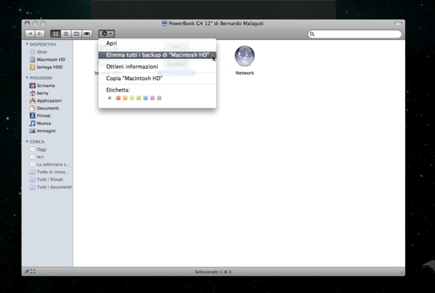Click the window title PowerBook G4 12" text

coord(216,24)
